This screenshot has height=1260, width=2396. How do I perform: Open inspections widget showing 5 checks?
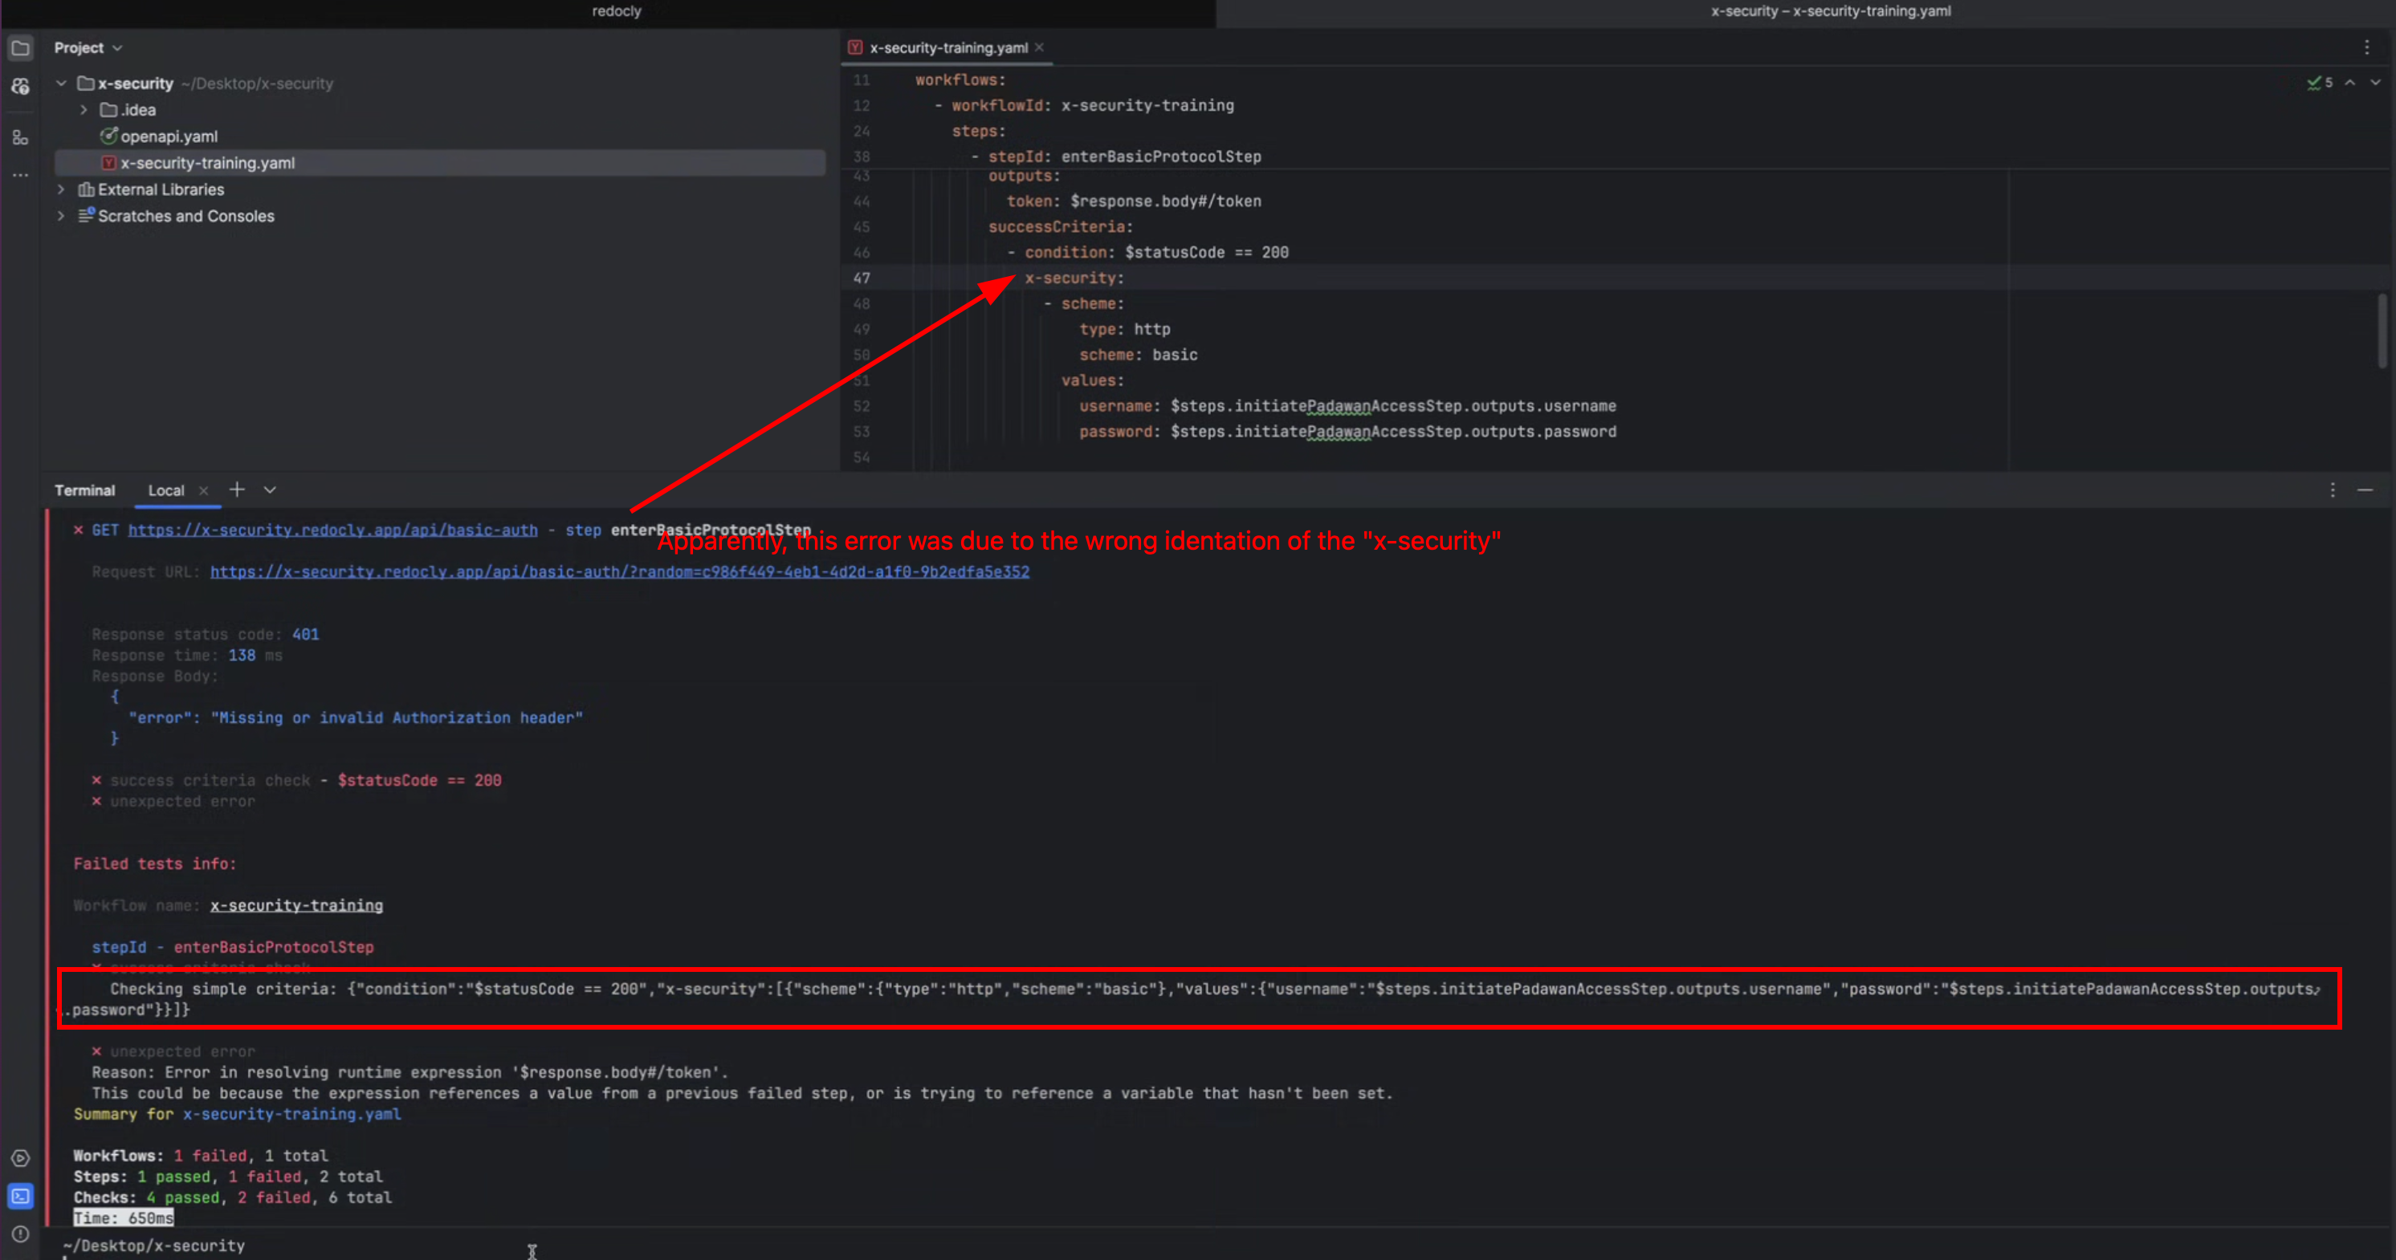click(x=2320, y=82)
